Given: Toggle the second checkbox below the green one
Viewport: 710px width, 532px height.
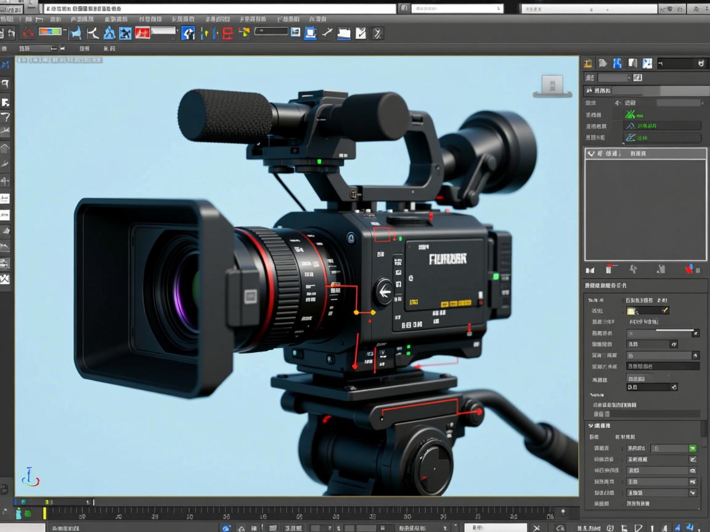Looking at the screenshot, I should [693, 460].
